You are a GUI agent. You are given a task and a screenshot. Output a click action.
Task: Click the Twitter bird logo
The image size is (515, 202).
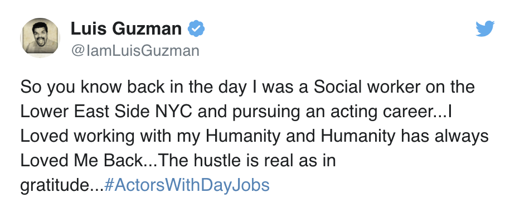coord(485,28)
